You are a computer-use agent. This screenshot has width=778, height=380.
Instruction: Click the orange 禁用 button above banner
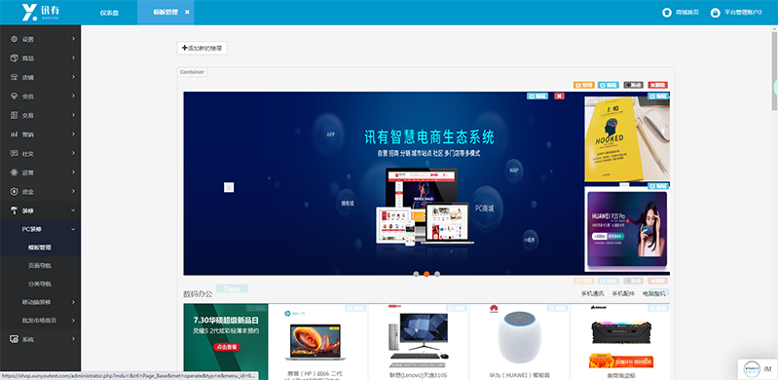click(x=584, y=85)
